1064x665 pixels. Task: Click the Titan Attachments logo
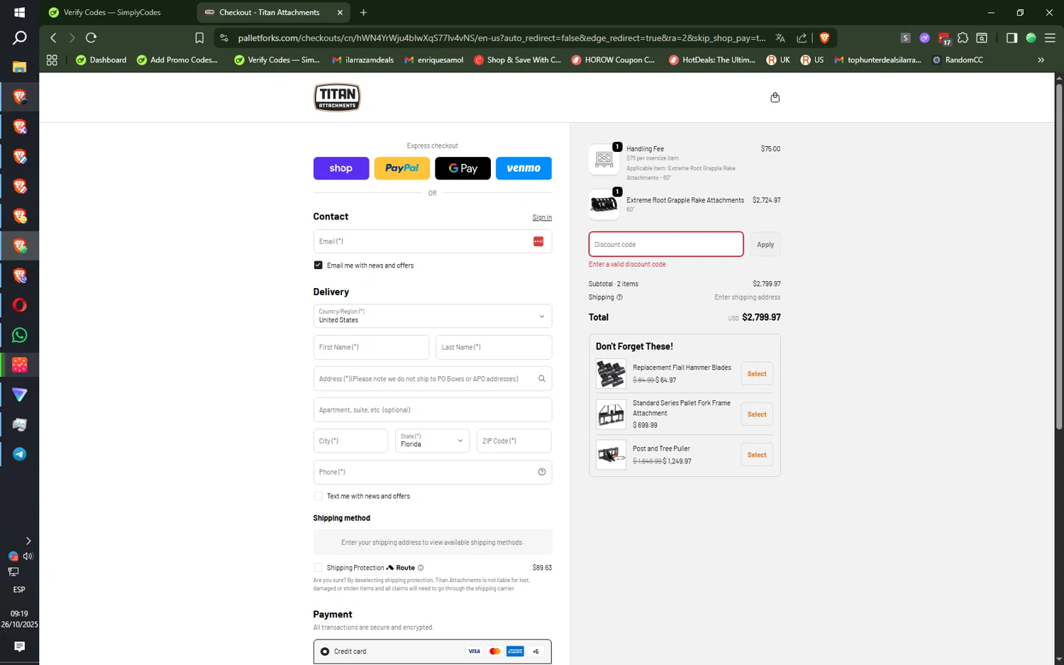(337, 97)
